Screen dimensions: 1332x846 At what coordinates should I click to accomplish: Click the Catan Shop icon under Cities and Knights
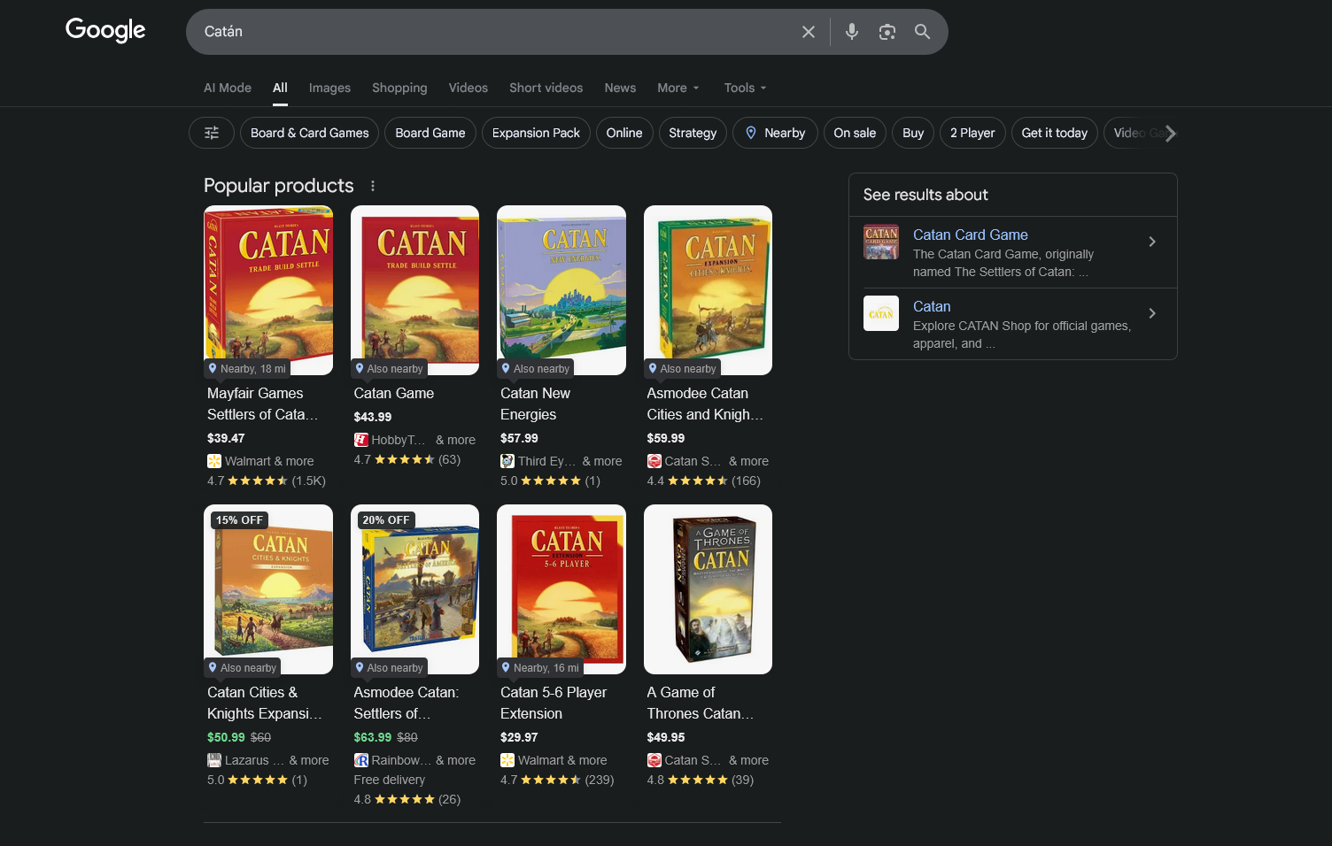654,461
